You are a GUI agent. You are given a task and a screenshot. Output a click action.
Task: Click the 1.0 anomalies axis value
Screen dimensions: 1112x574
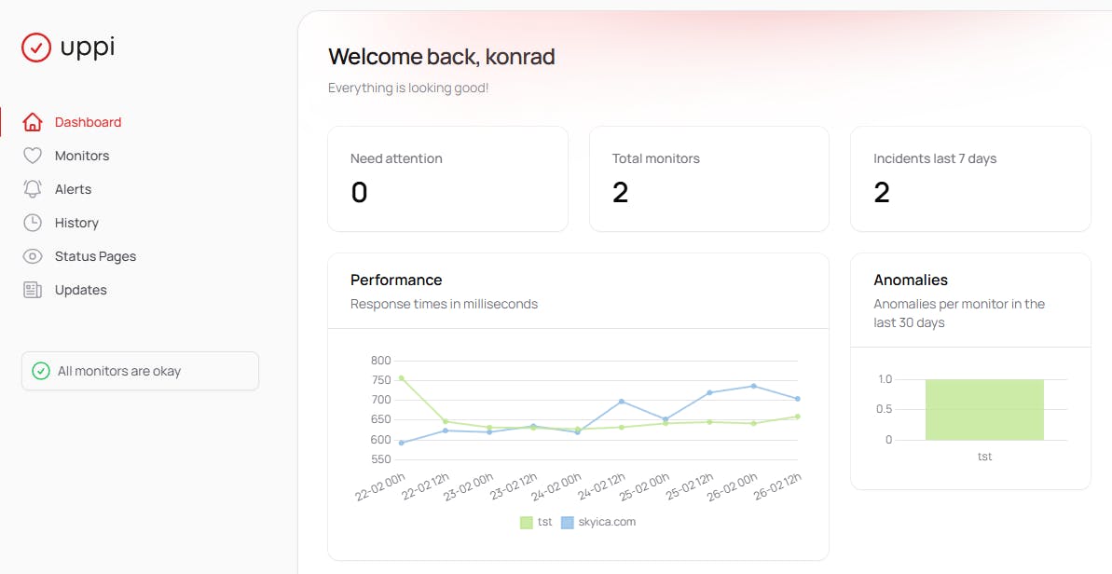point(885,379)
